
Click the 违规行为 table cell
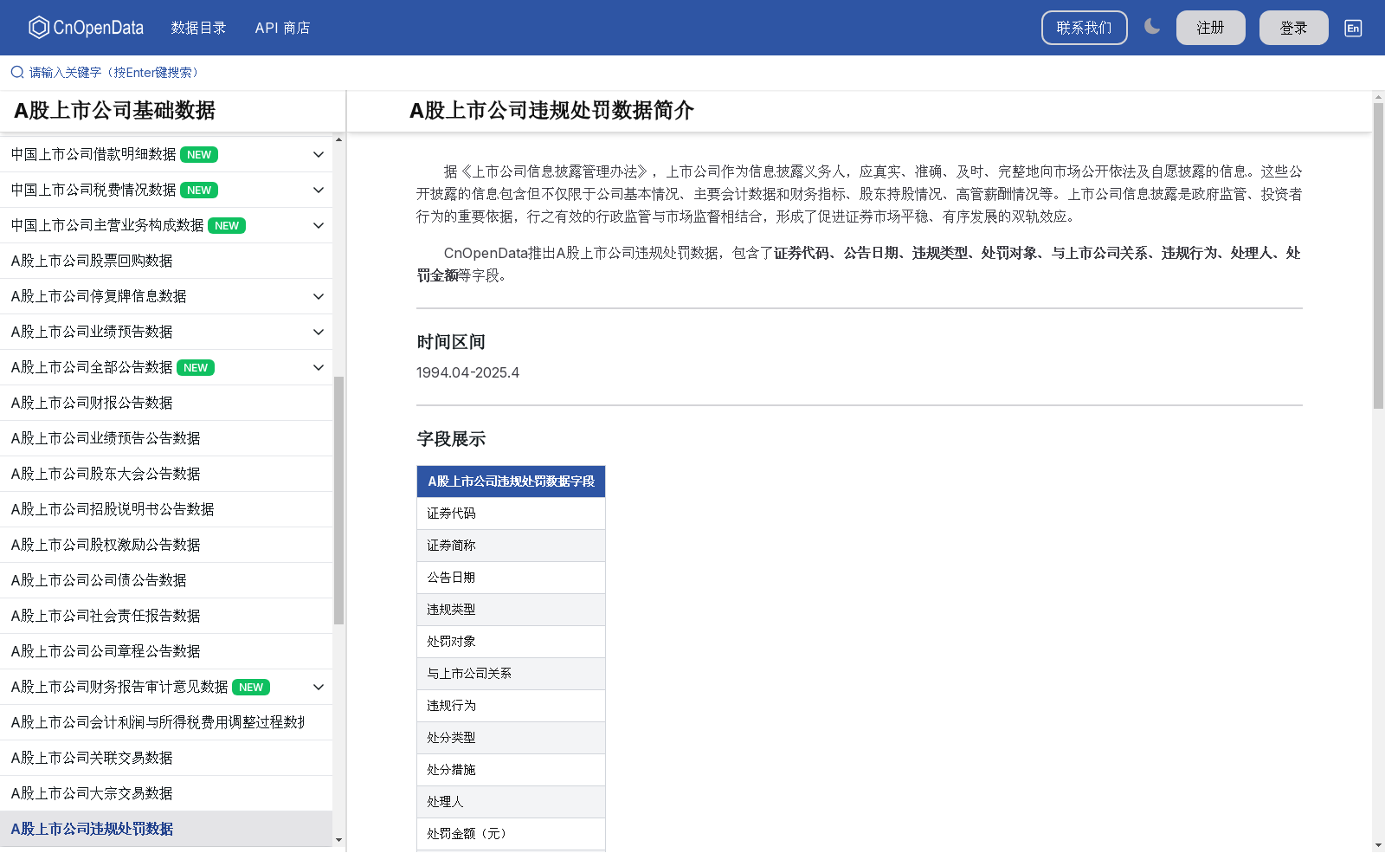pyautogui.click(x=511, y=706)
